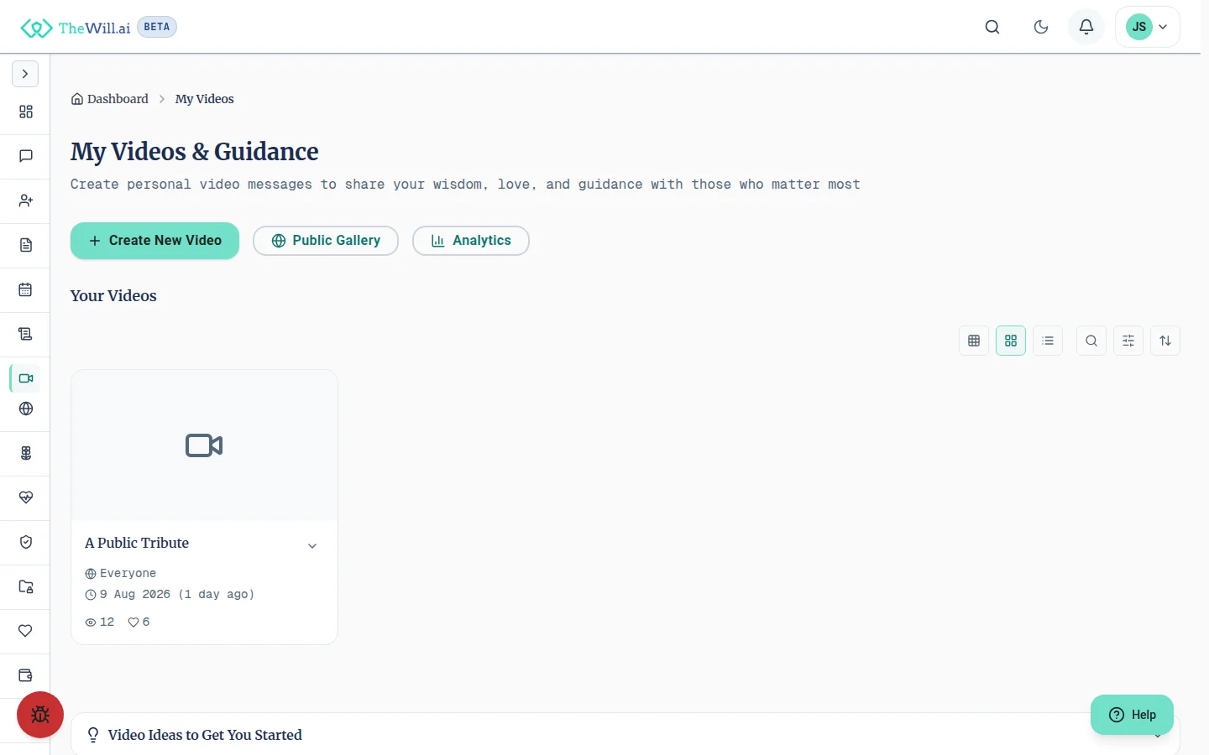Click Create New Video button
1209x755 pixels.
click(x=154, y=241)
